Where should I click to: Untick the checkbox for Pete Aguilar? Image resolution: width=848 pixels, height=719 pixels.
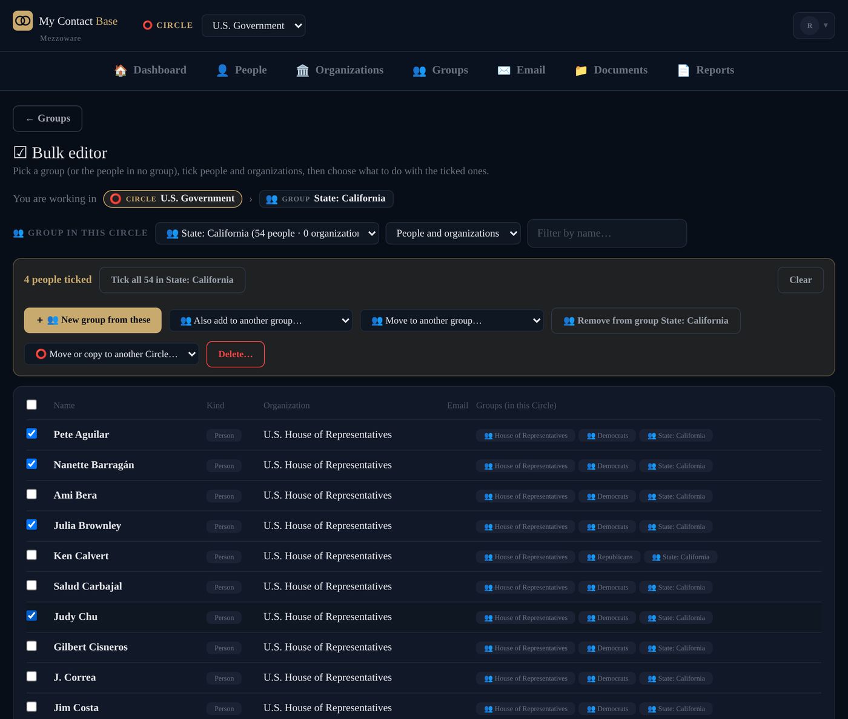(31, 434)
